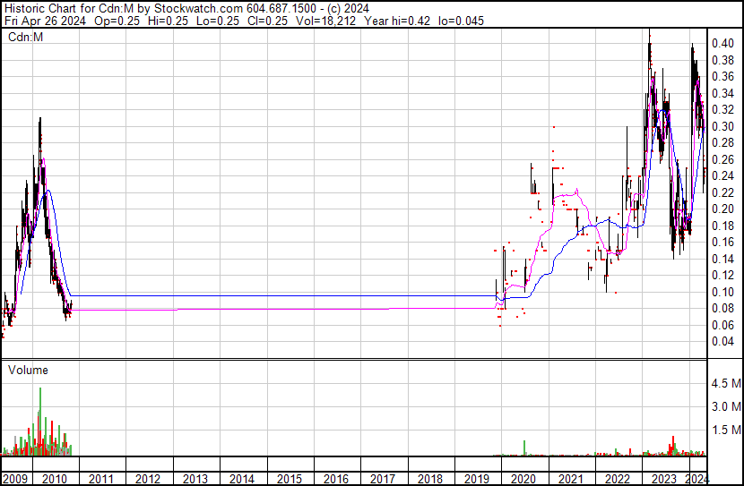Click the 4.5 M volume axis label

coord(725,384)
